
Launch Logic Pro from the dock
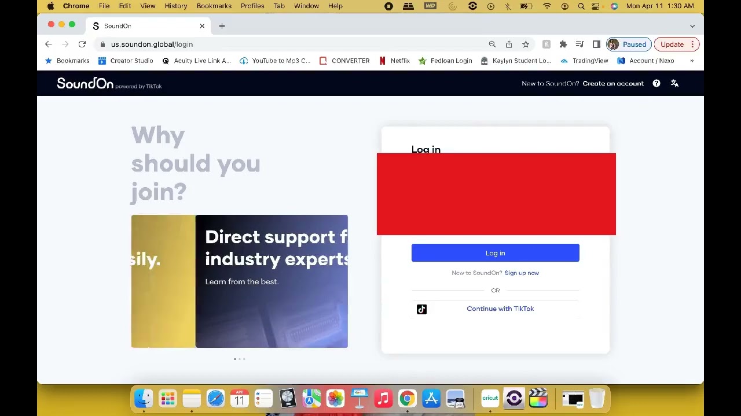[x=288, y=399]
